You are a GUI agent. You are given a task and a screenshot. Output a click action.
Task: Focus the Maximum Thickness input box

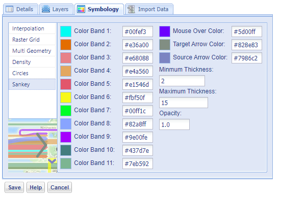pyautogui.click(x=184, y=103)
